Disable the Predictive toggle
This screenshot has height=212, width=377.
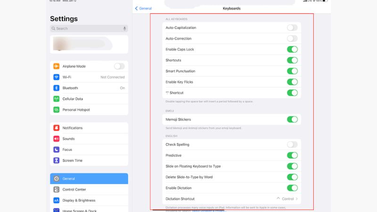tap(292, 155)
